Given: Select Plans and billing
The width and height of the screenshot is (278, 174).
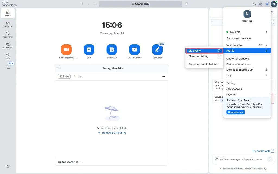Looking at the screenshot, I should pos(204,56).
